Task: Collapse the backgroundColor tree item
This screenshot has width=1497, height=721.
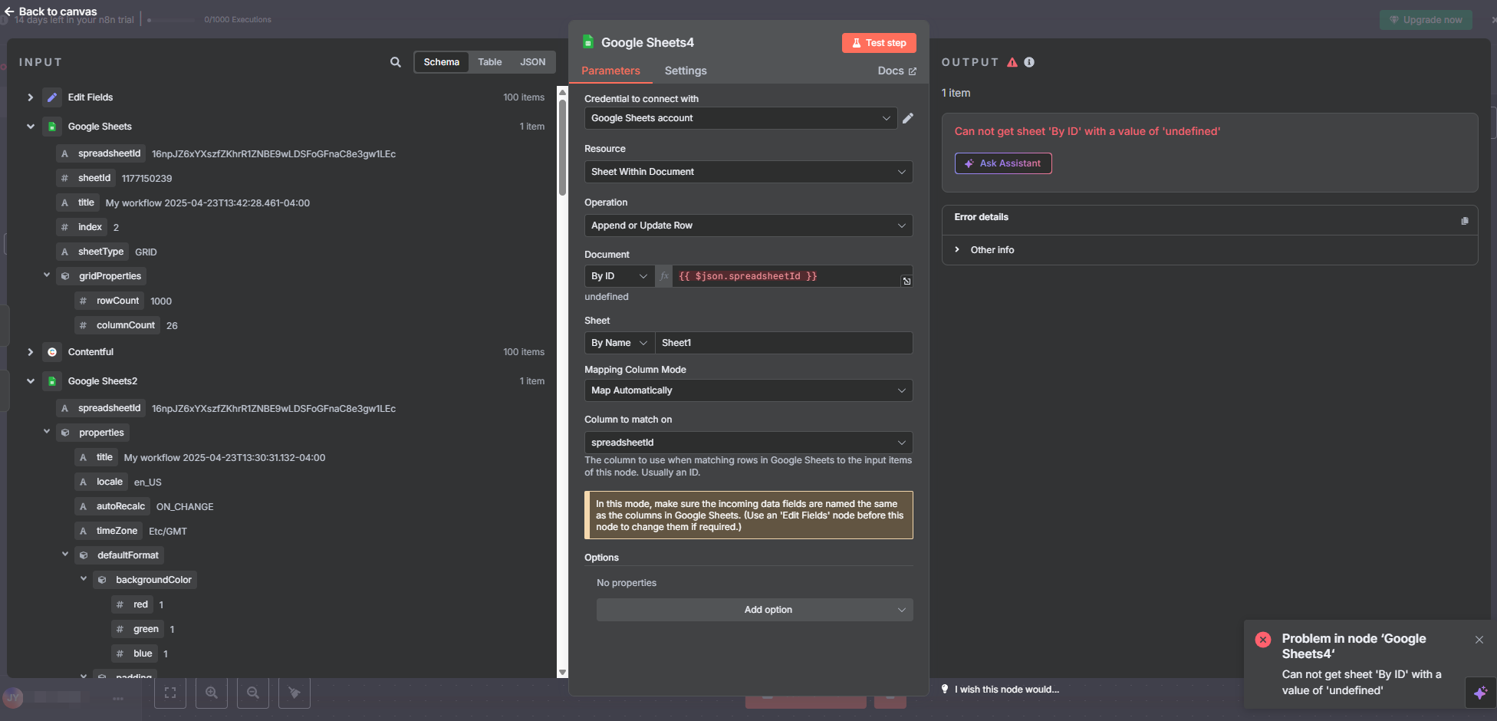Action: pos(84,579)
